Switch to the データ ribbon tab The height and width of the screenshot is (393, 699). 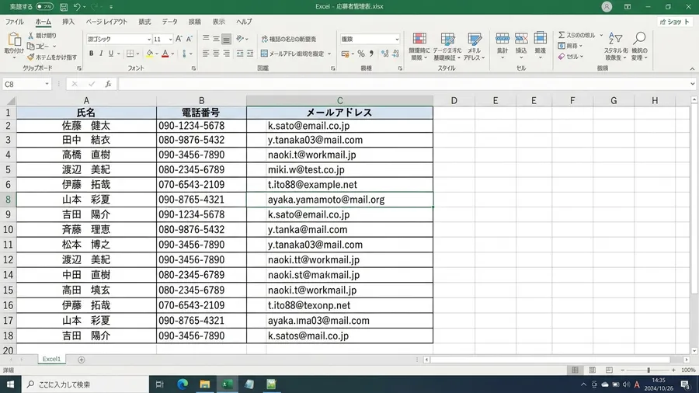pyautogui.click(x=169, y=22)
